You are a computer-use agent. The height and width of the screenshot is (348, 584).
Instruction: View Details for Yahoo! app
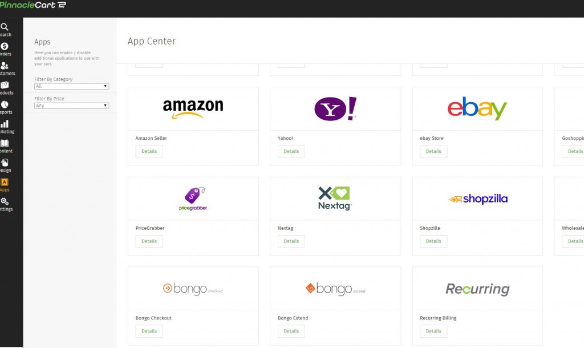pos(291,151)
